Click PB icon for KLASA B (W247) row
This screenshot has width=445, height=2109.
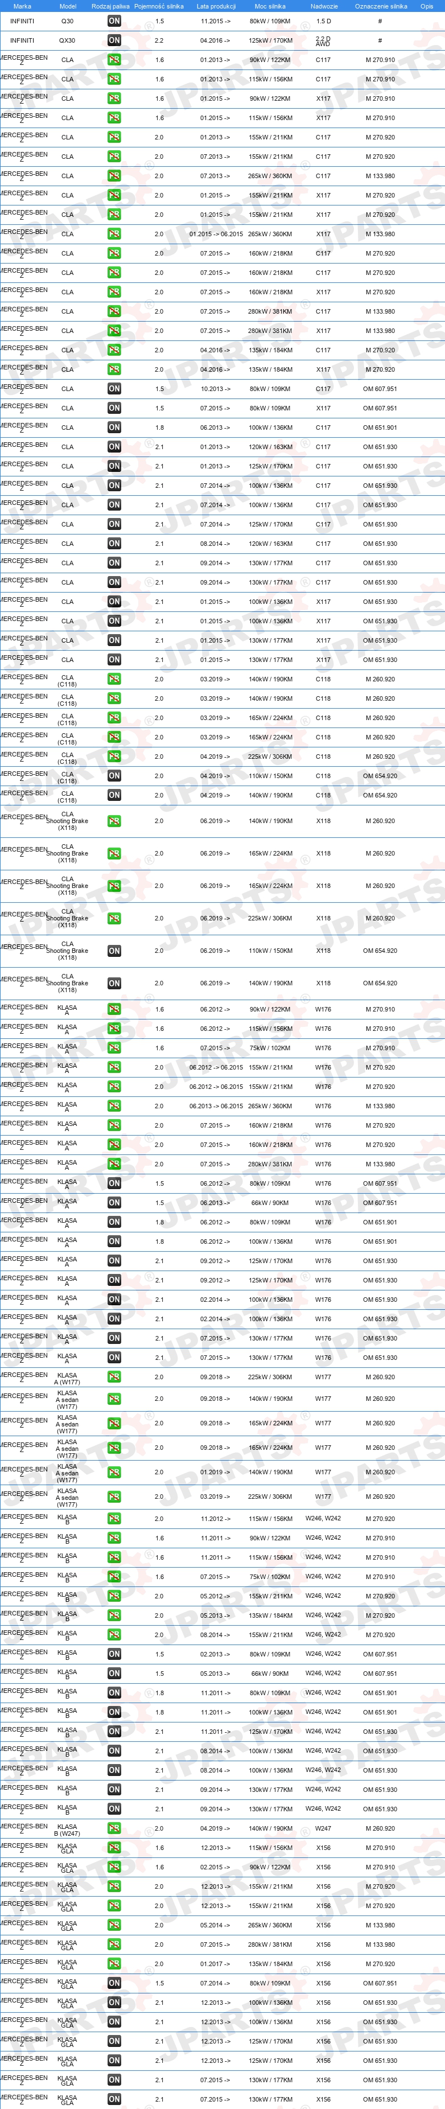pyautogui.click(x=114, y=1828)
